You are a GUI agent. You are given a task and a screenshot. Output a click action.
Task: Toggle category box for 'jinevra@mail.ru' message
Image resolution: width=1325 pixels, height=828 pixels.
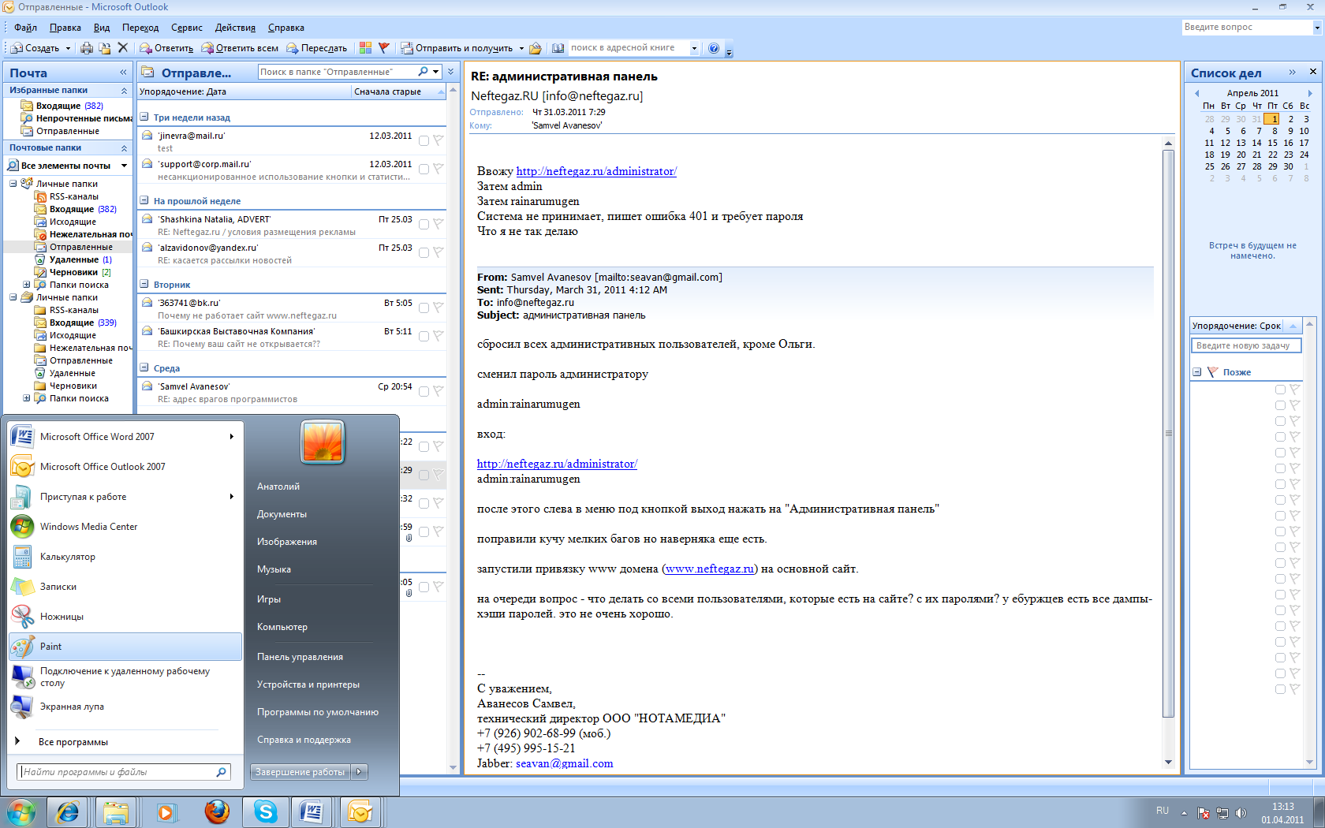(424, 140)
